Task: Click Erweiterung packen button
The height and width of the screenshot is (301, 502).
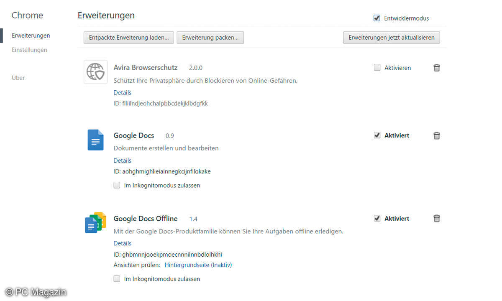Action: click(x=210, y=37)
